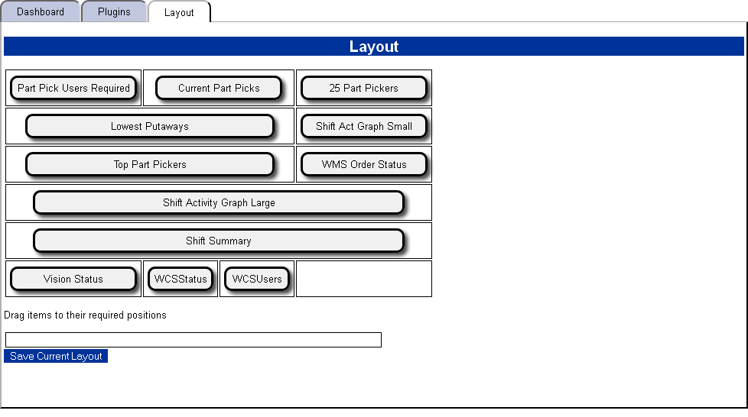The image size is (748, 417).
Task: Click the 25 Part Pickers item
Action: (x=363, y=88)
